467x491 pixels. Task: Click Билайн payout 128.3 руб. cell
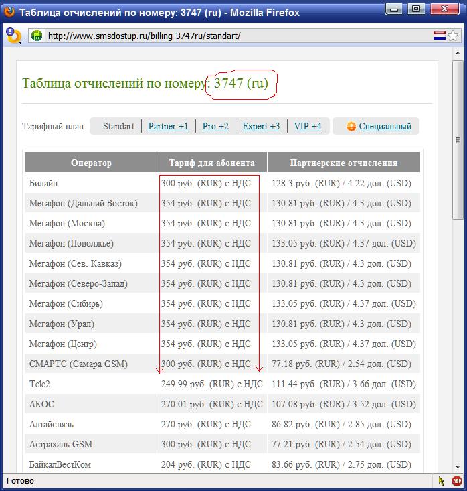pos(344,183)
